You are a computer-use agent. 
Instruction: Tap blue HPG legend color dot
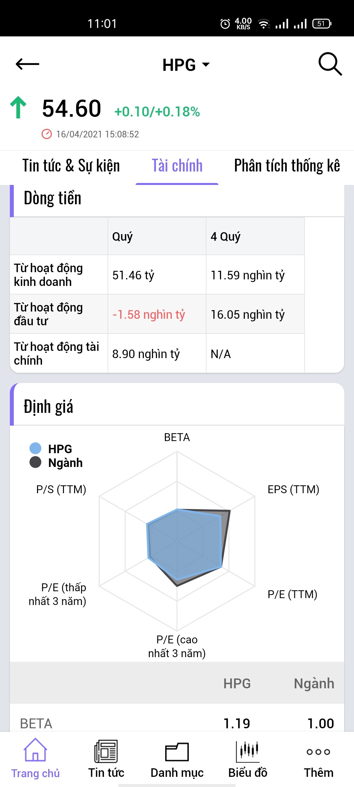[35, 448]
